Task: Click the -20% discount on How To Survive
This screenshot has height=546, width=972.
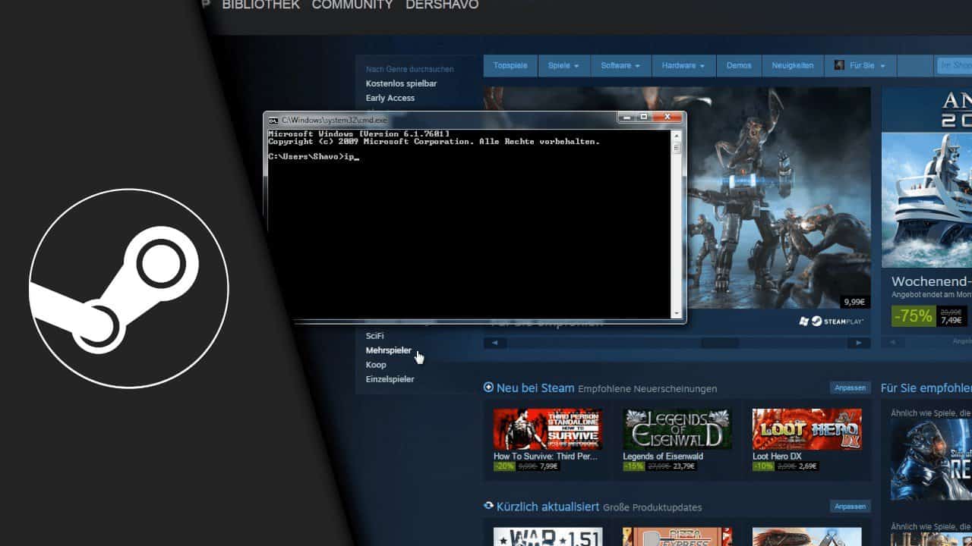Action: click(x=504, y=466)
